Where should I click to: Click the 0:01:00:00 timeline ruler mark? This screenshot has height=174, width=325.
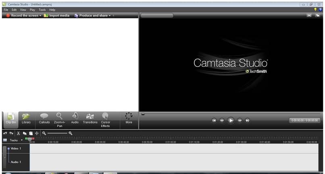tap(171, 142)
